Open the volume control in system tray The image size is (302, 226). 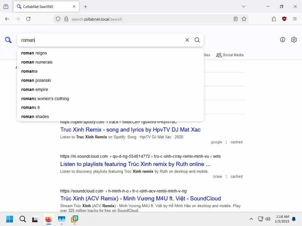[268, 219]
